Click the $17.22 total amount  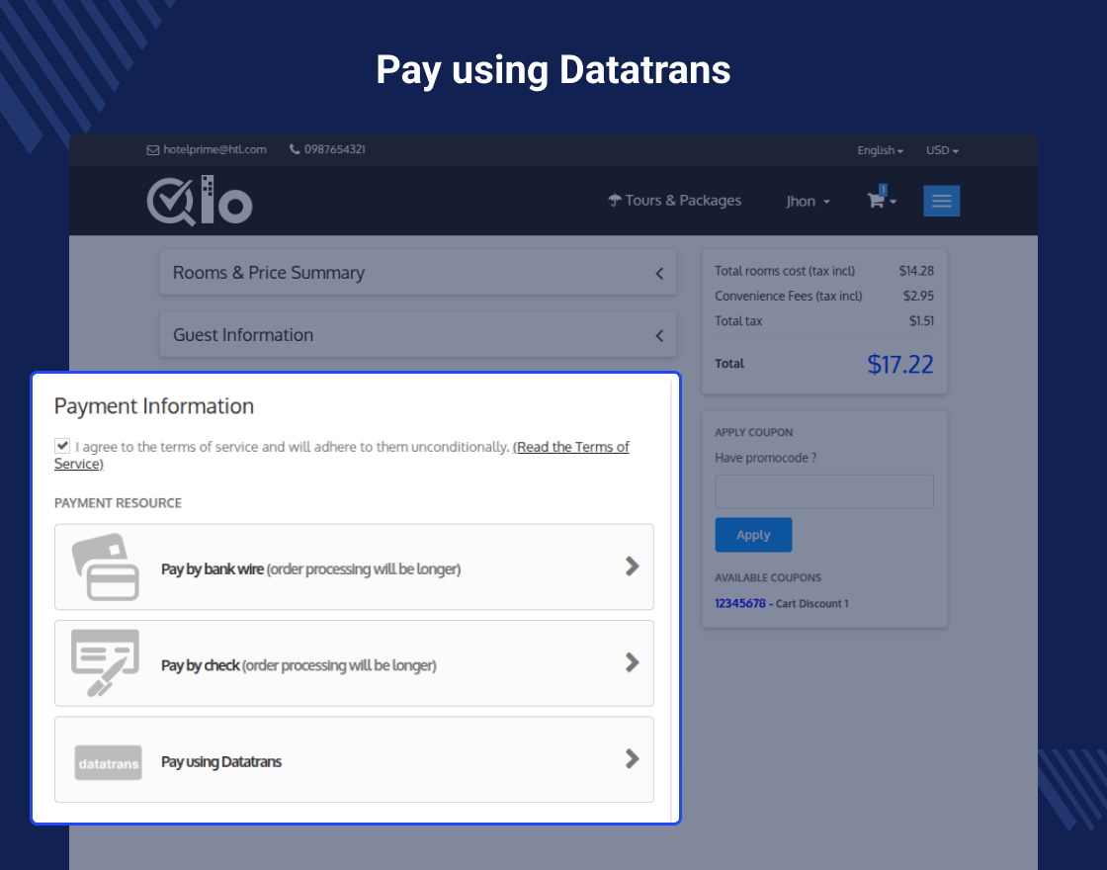pyautogui.click(x=900, y=365)
